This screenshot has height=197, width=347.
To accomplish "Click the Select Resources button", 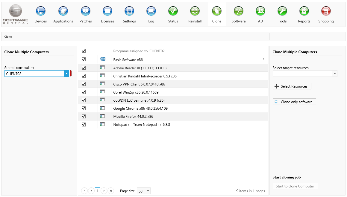I will point(292,86).
